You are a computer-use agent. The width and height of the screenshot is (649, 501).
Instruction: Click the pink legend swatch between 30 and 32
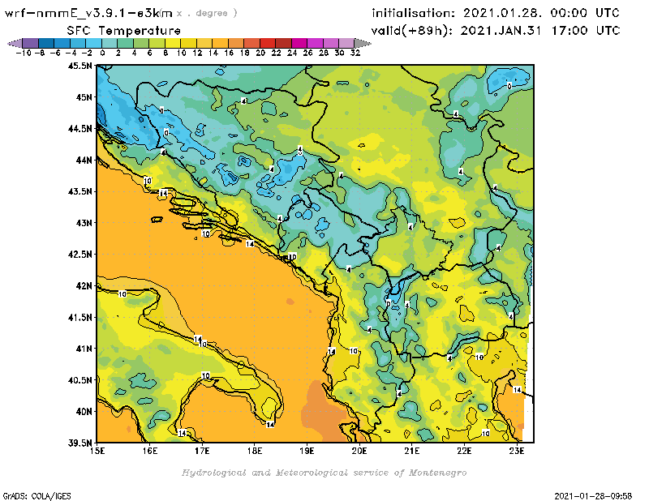point(346,43)
